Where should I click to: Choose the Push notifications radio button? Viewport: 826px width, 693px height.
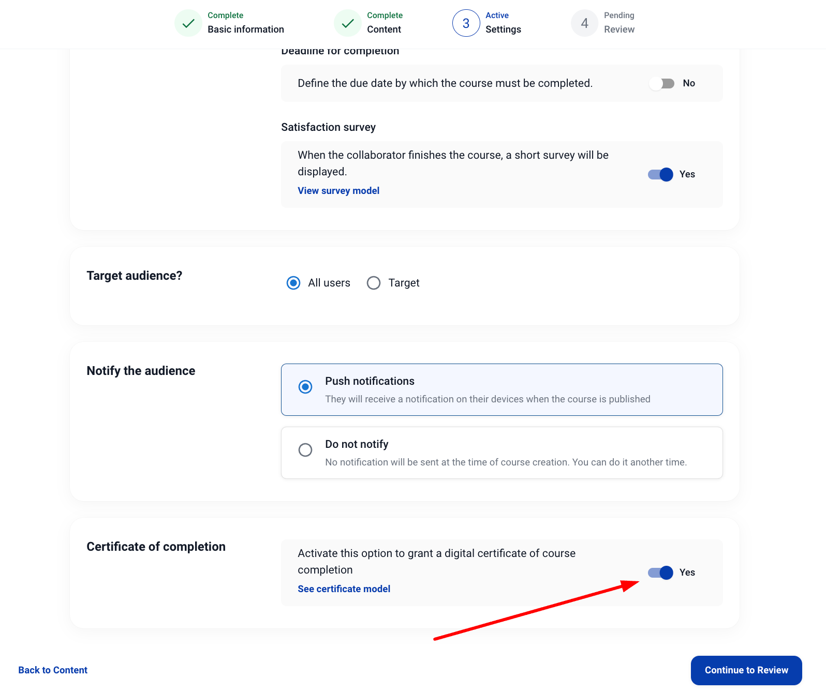tap(305, 387)
